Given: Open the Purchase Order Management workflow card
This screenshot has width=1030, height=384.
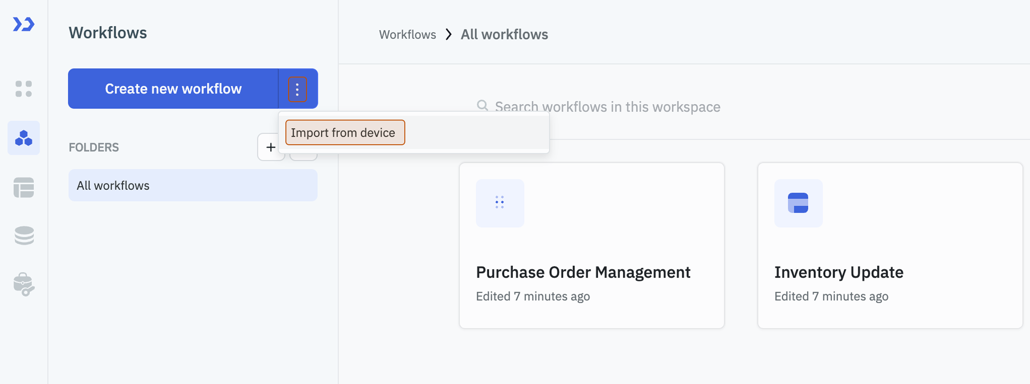Looking at the screenshot, I should (592, 246).
